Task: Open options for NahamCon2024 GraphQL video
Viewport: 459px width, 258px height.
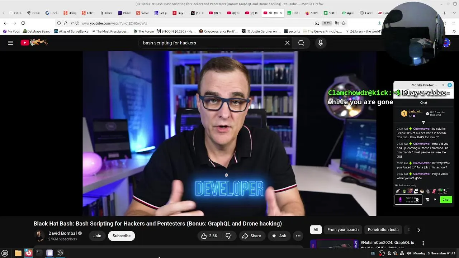Action: point(423,243)
